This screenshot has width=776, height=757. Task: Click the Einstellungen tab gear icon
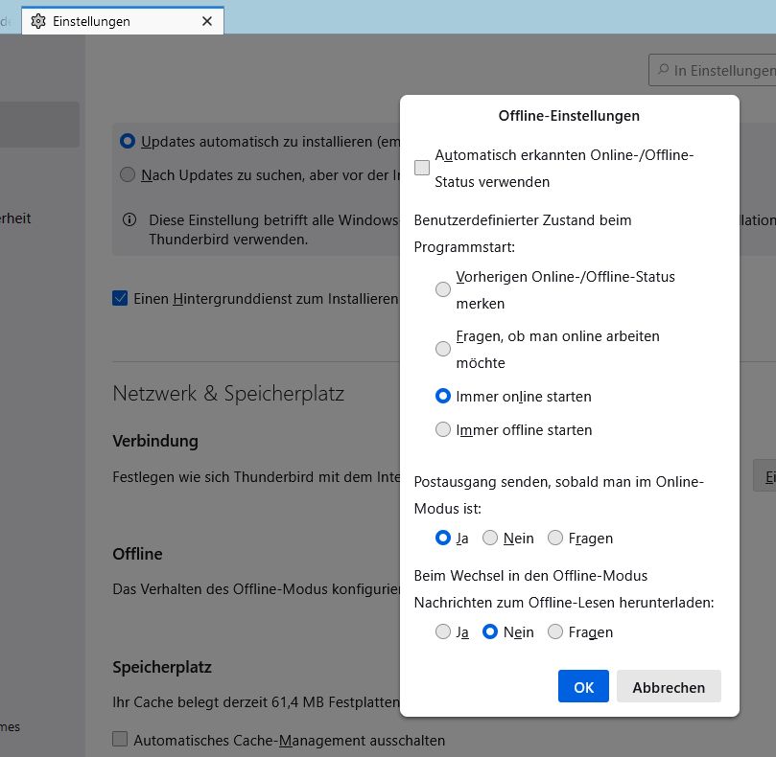click(38, 21)
